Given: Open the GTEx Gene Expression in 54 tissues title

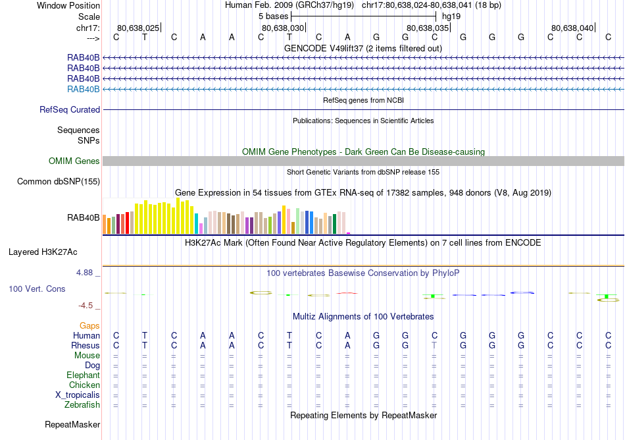Looking at the screenshot, I should point(363,193).
